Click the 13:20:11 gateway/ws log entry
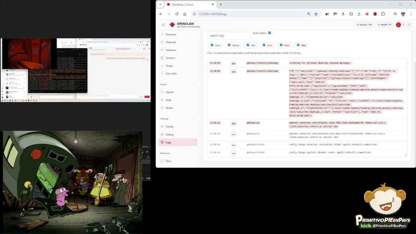This screenshot has width=416, height=234. (307, 124)
